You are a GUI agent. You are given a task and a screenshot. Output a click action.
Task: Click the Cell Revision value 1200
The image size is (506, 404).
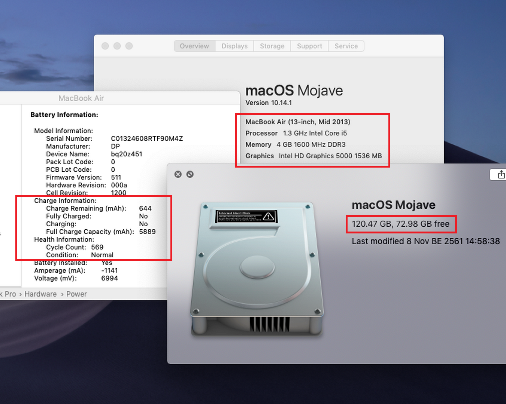pos(119,193)
